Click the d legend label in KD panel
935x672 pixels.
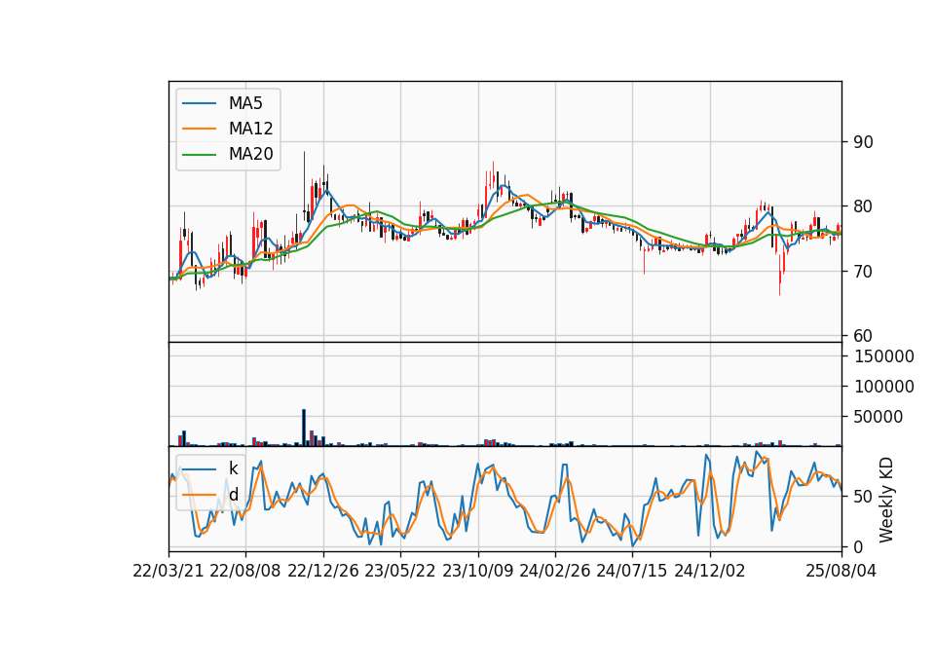234,495
